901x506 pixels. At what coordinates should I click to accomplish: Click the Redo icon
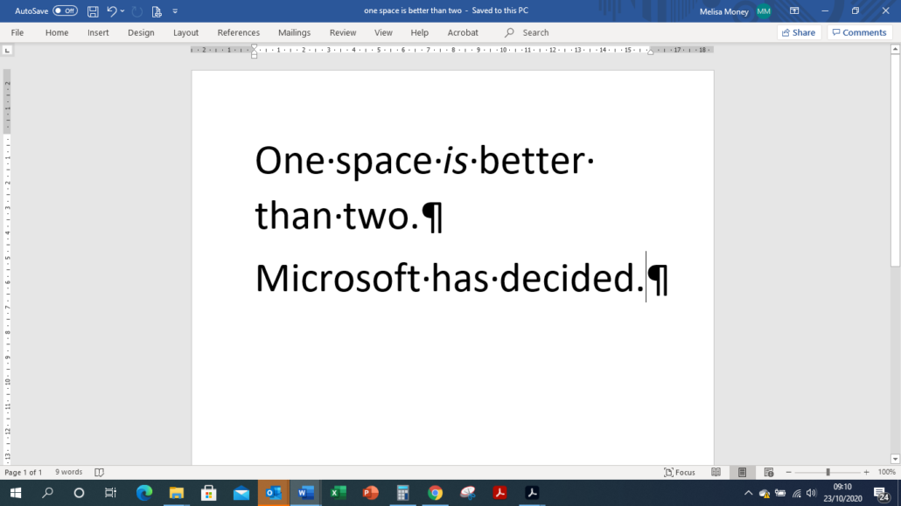pos(136,10)
